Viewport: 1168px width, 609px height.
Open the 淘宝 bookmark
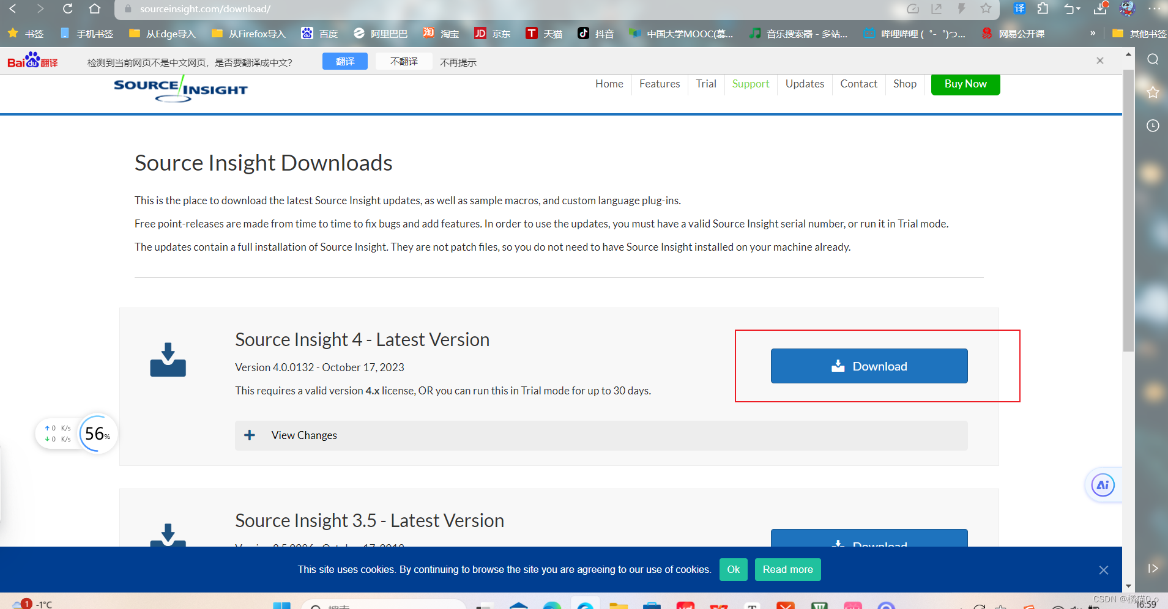click(441, 34)
